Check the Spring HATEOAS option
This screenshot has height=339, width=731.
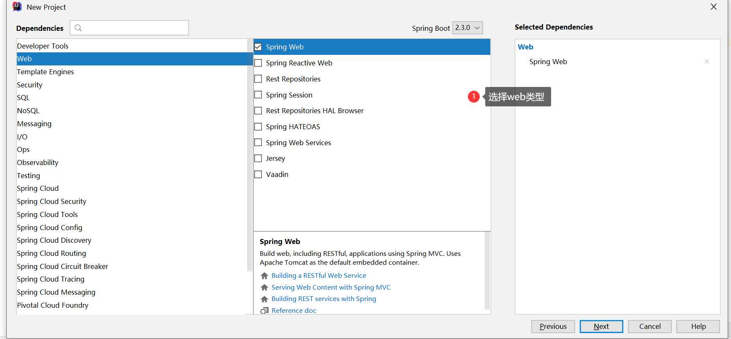[x=258, y=127]
